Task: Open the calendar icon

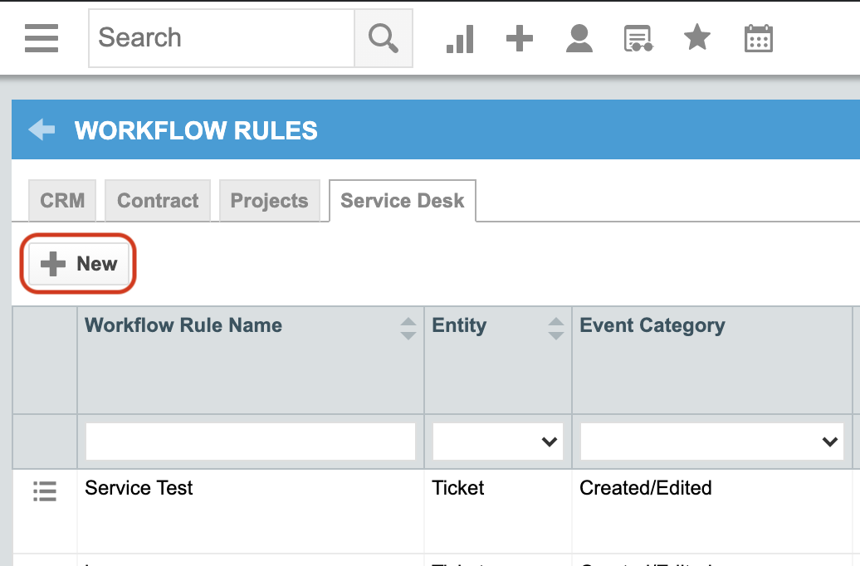Action: click(759, 38)
